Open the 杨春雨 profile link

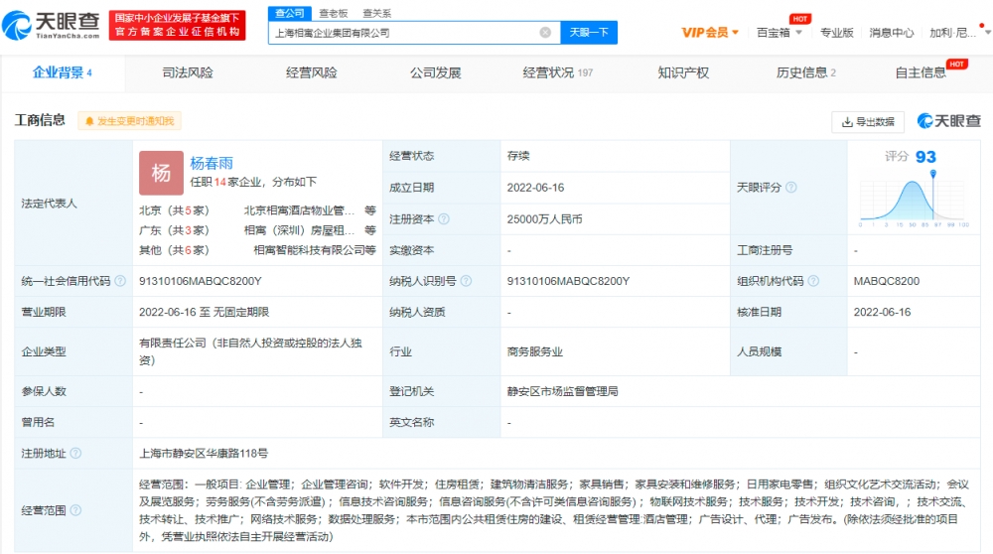[x=212, y=163]
